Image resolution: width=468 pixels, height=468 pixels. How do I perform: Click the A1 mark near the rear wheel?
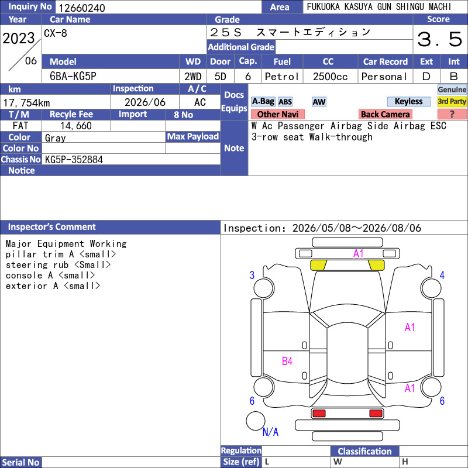(410, 388)
